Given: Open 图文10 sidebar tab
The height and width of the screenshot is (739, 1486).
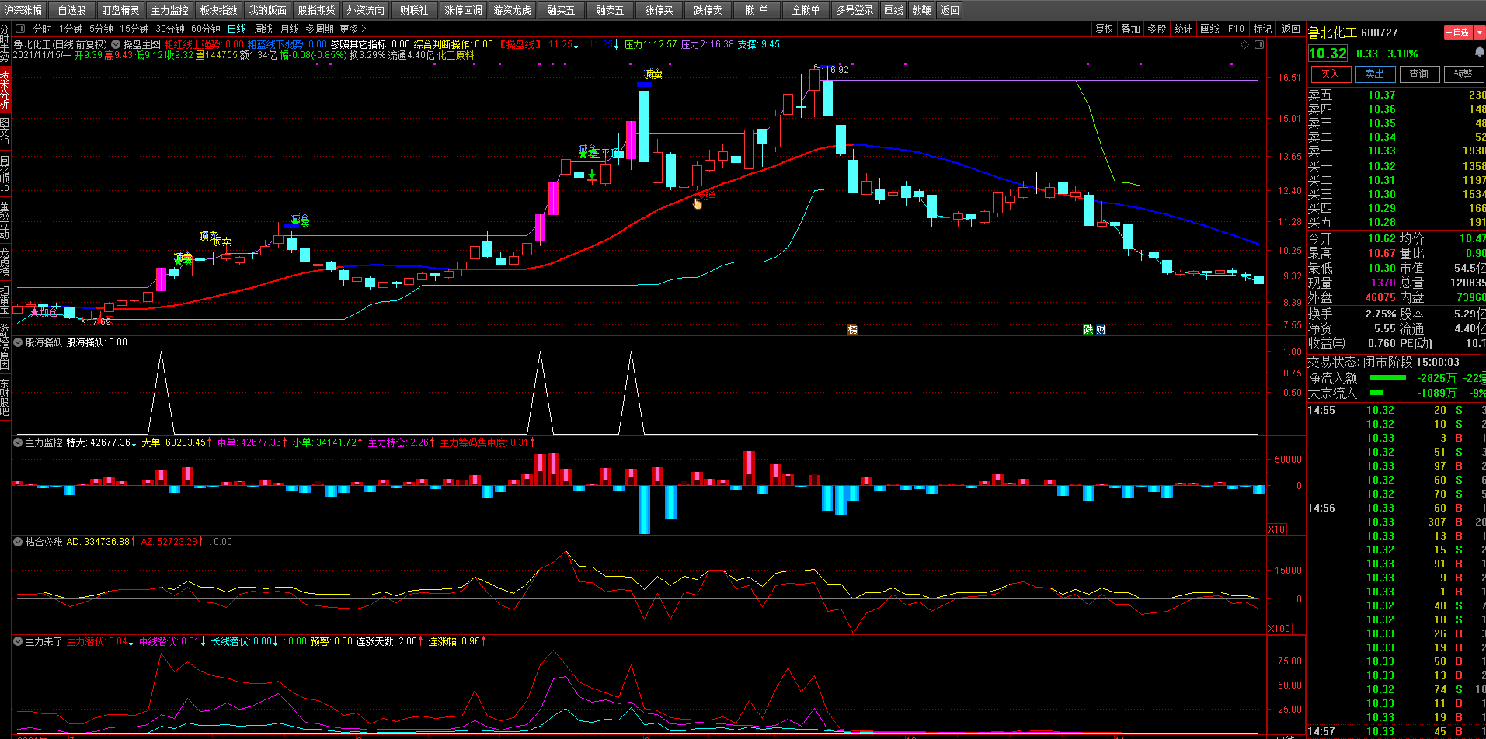Looking at the screenshot, I should tap(5, 133).
